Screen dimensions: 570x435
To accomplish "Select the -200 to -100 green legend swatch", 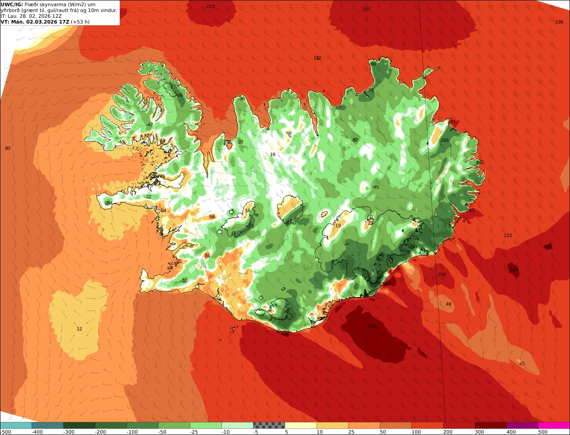I will point(110,425).
